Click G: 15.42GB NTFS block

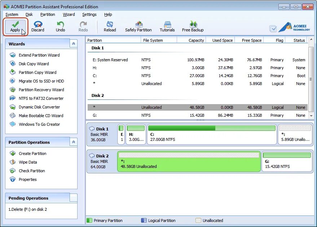[287, 161]
